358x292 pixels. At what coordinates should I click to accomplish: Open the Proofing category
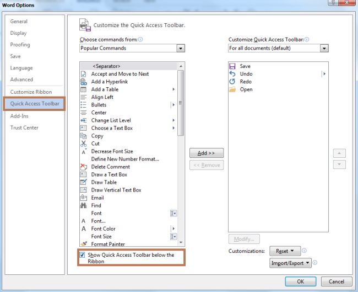(x=20, y=45)
